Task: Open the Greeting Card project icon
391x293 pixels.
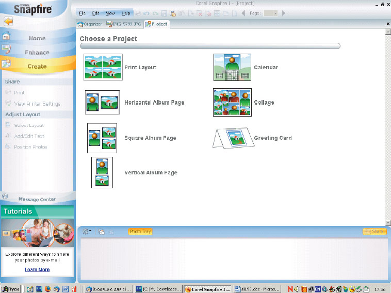Action: (231, 138)
